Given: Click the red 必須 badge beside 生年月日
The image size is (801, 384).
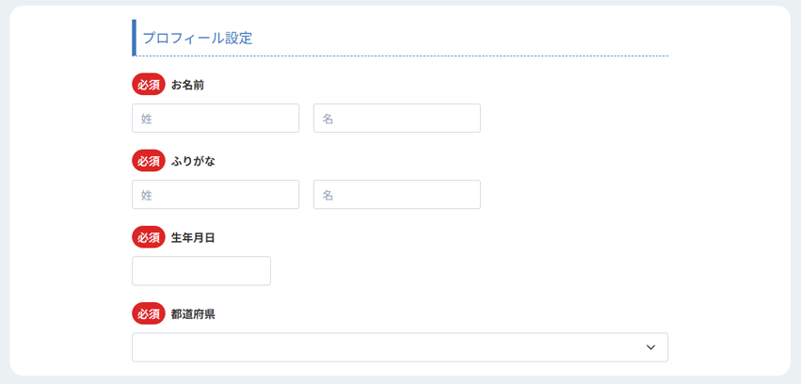Looking at the screenshot, I should (149, 237).
